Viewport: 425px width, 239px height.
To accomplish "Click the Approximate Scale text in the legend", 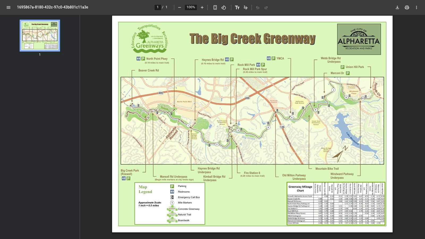I will [x=150, y=204].
